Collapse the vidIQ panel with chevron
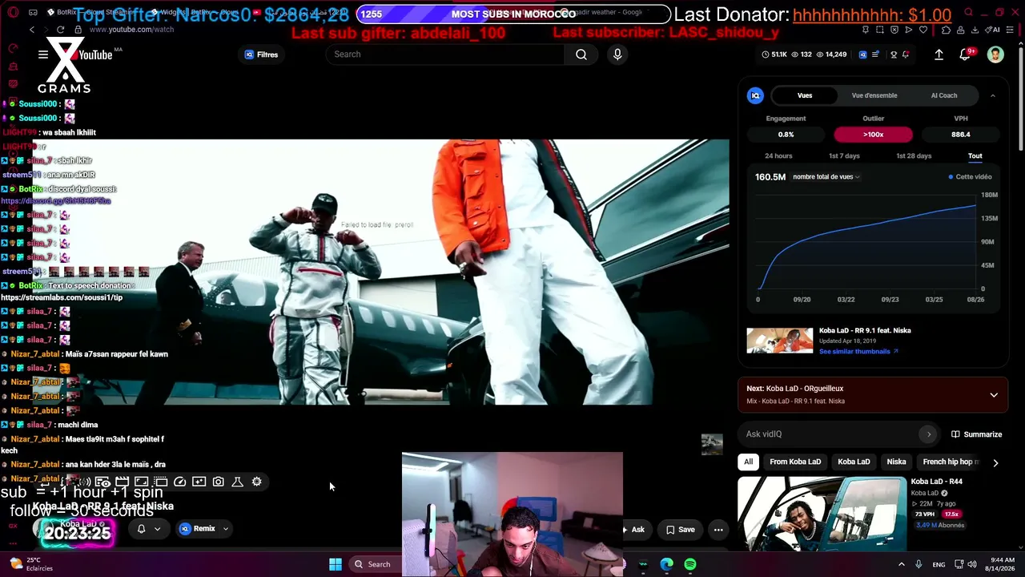Image resolution: width=1025 pixels, height=577 pixels. point(993,95)
